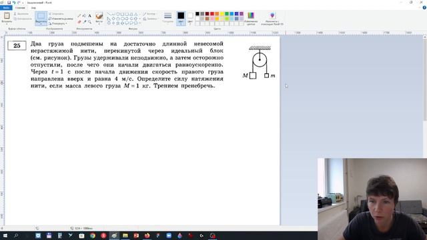The image size is (427, 240).
Task: Choose the line shape in shapes gallery
Action: pyautogui.click(x=109, y=14)
